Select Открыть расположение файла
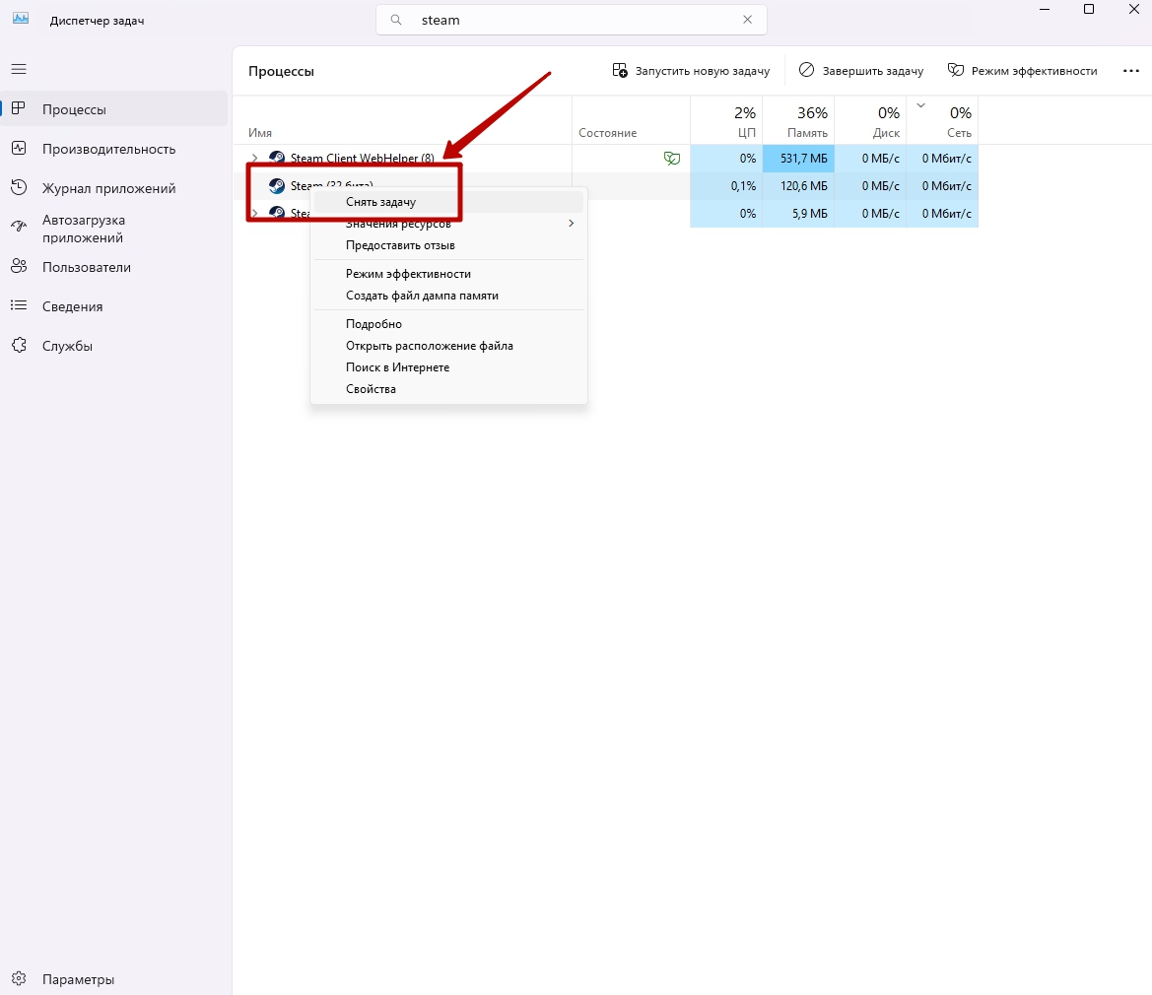Screen dimensions: 1152x995 [x=448, y=345]
